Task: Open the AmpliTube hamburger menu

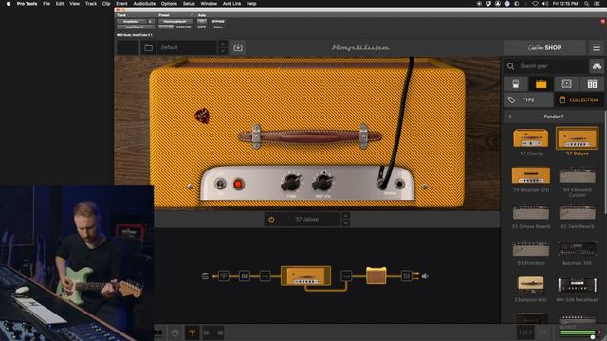Action: coord(597,47)
